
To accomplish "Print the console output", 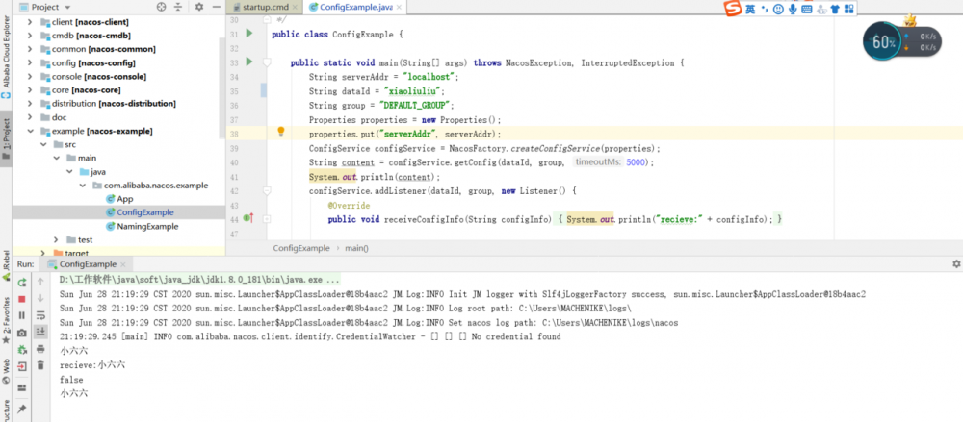I will point(40,348).
